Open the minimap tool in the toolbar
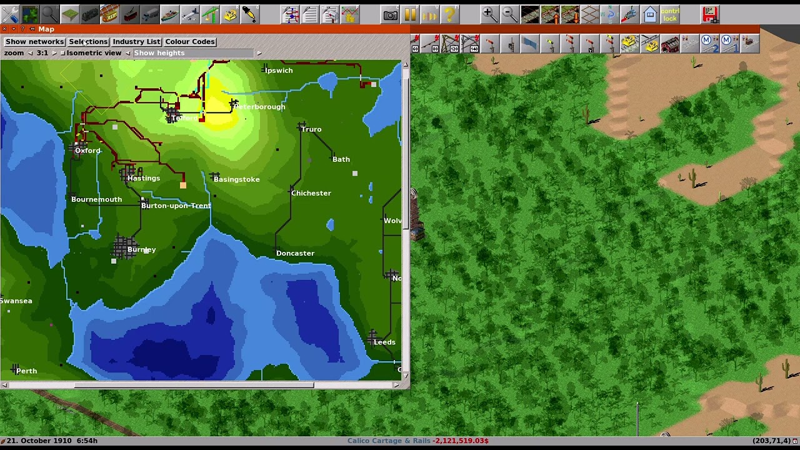Screen dimensions: 800x450 (30, 14)
